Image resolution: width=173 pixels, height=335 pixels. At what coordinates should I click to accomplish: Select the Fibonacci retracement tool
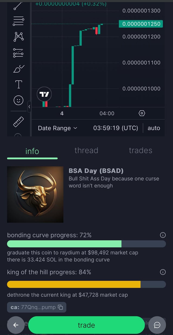pos(18,21)
